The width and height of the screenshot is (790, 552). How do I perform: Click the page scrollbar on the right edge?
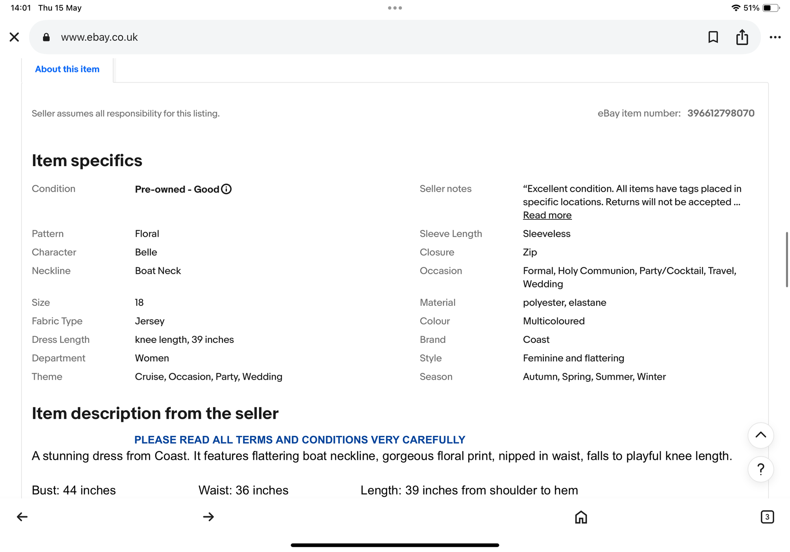click(787, 260)
